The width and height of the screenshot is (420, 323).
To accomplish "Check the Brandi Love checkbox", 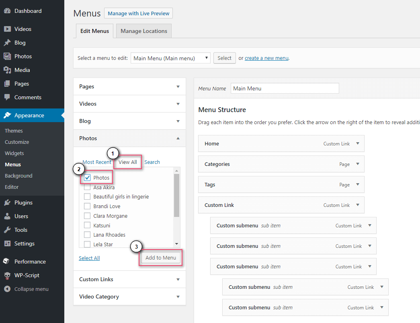I will [x=87, y=206].
